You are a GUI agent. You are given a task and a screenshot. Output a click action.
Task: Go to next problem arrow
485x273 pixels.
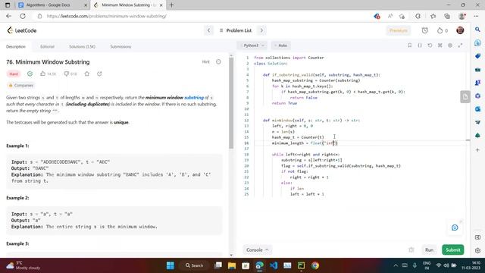pyautogui.click(x=261, y=30)
